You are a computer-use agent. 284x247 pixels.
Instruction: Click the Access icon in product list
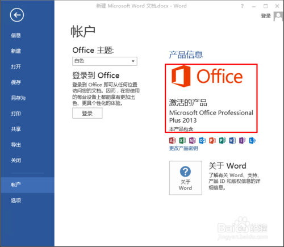(x=172, y=140)
